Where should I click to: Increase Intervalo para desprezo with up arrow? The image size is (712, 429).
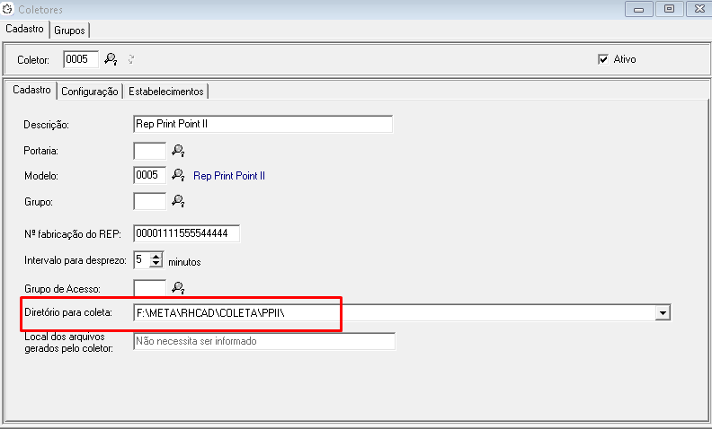pyautogui.click(x=156, y=257)
